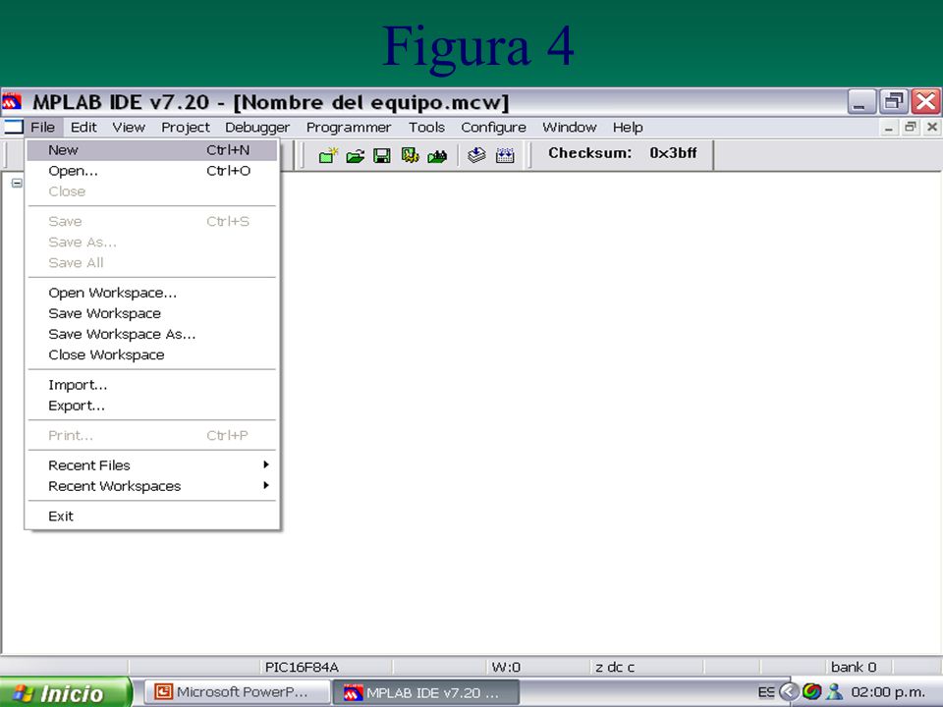Viewport: 943px width, 707px height.
Task: Choose Exit from the File menu
Action: [152, 516]
